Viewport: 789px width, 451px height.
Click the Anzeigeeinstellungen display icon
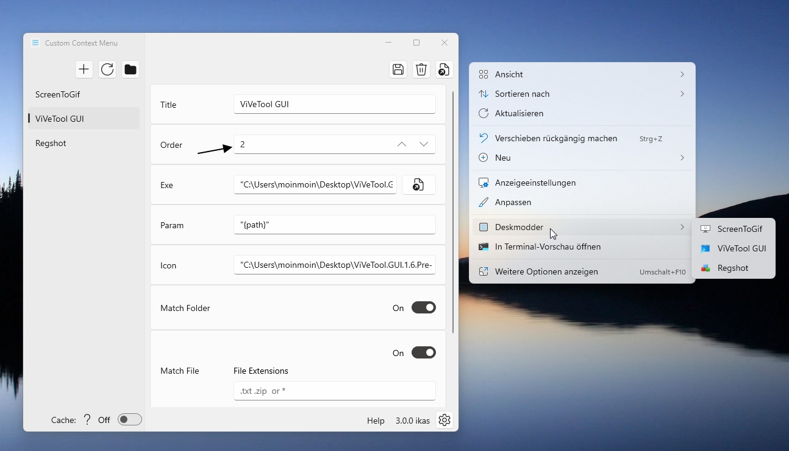coord(484,183)
